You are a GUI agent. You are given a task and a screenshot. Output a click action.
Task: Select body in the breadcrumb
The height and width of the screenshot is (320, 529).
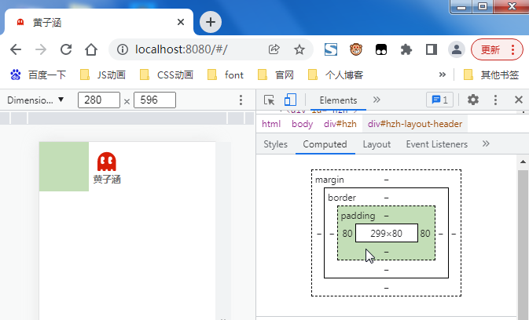click(303, 124)
